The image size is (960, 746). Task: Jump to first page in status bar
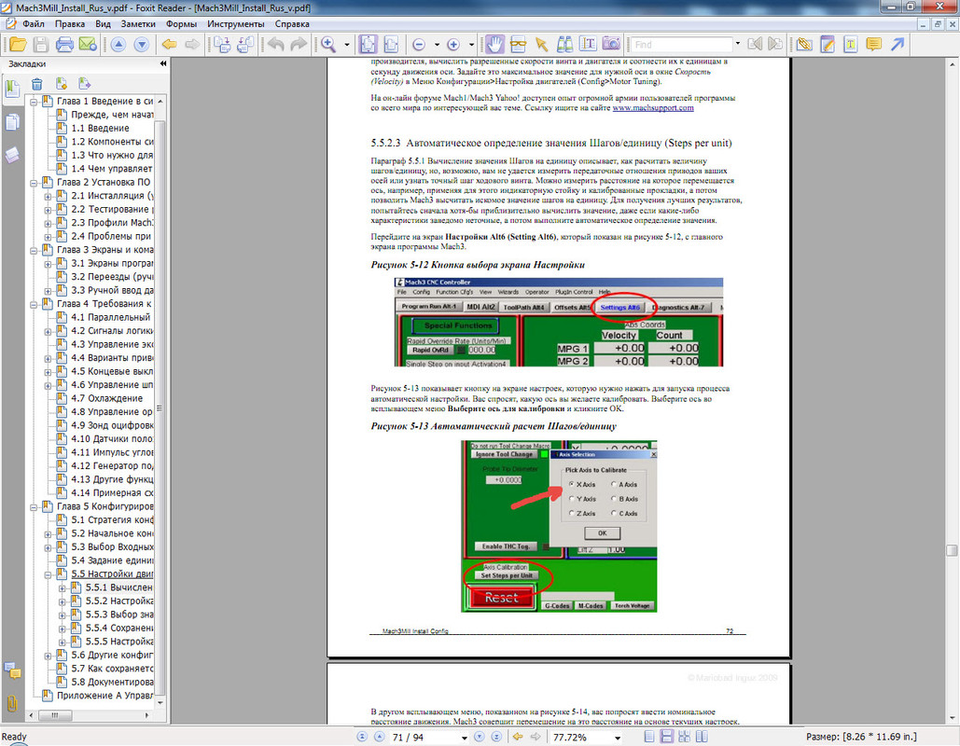(362, 737)
